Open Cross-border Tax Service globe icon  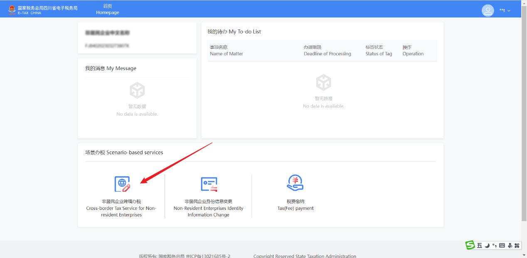[x=122, y=184]
